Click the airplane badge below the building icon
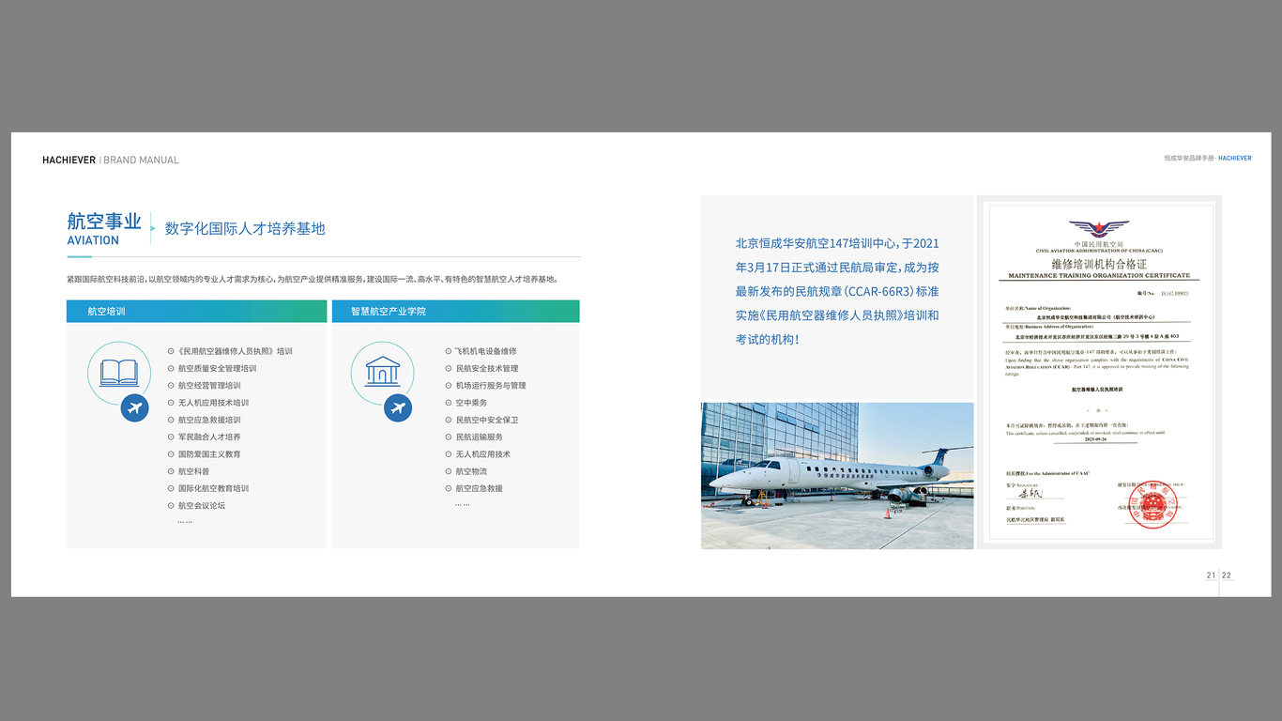This screenshot has height=721, width=1282. (x=398, y=408)
